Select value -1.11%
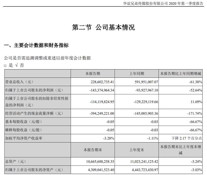 (x=153, y=138)
